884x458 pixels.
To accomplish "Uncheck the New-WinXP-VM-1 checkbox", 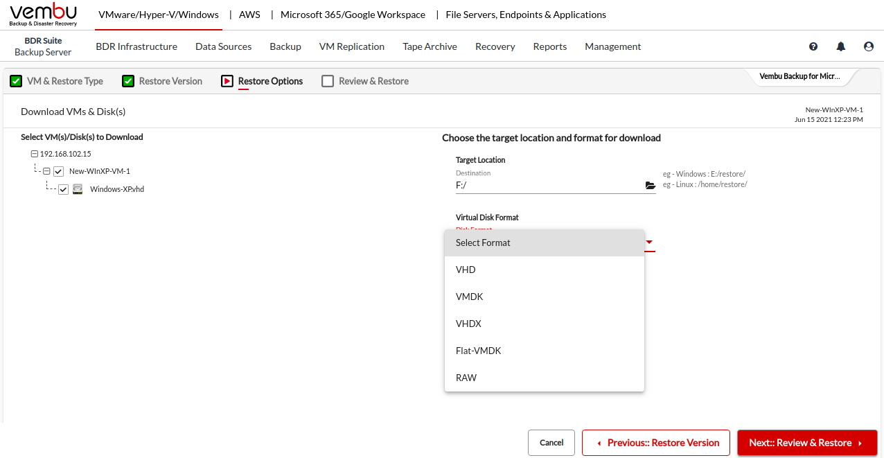I will tap(59, 171).
